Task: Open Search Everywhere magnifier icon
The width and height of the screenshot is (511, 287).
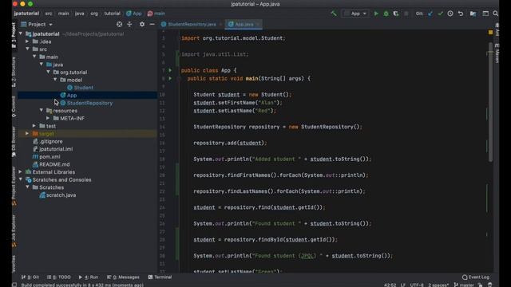Action: click(495, 14)
